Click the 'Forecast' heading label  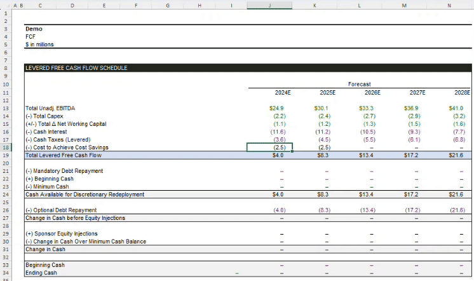point(360,84)
